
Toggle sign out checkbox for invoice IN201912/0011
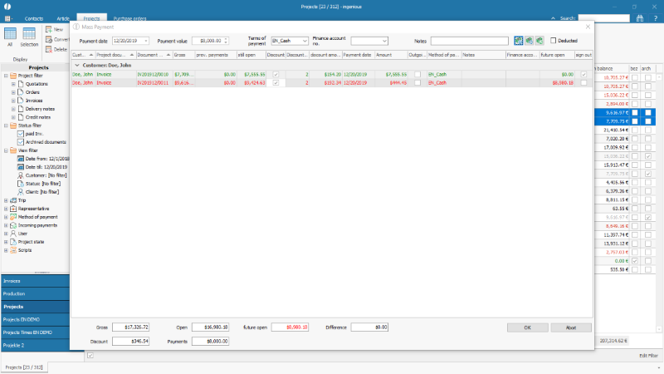583,82
